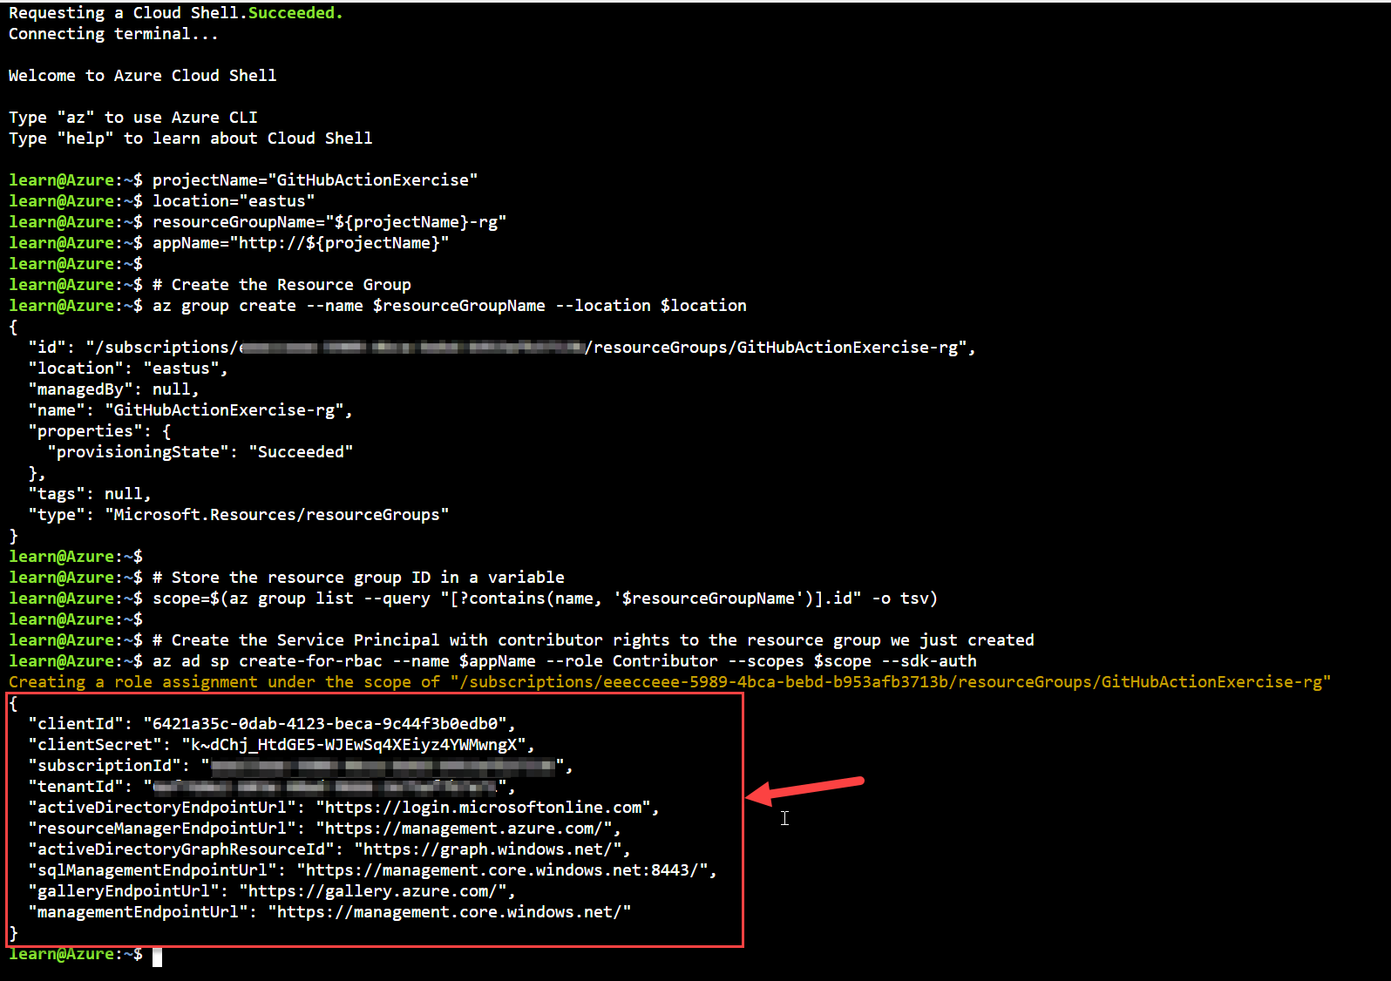Click the final prompt with the cursor block
Image resolution: width=1391 pixels, height=981 pixels.
click(85, 955)
